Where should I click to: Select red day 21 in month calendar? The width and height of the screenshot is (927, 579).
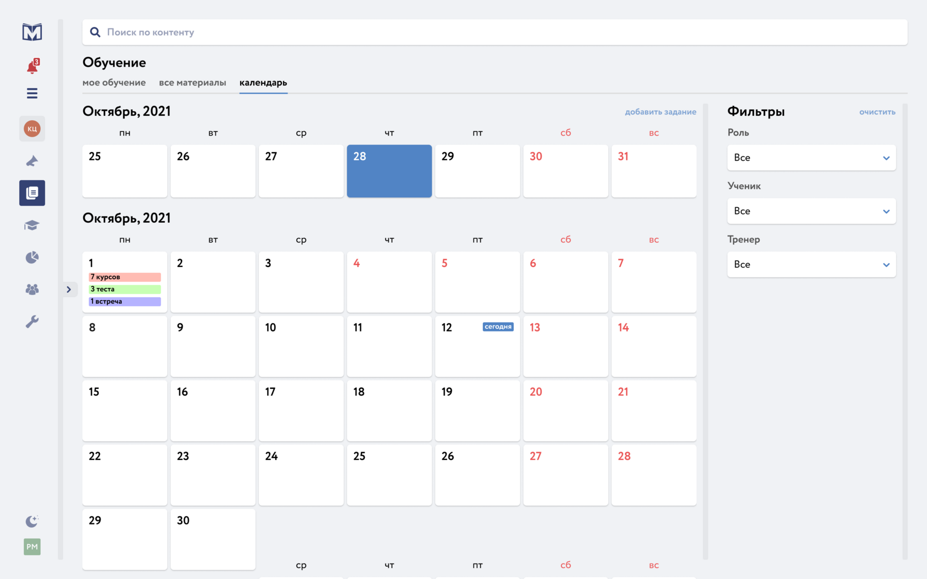(x=654, y=411)
